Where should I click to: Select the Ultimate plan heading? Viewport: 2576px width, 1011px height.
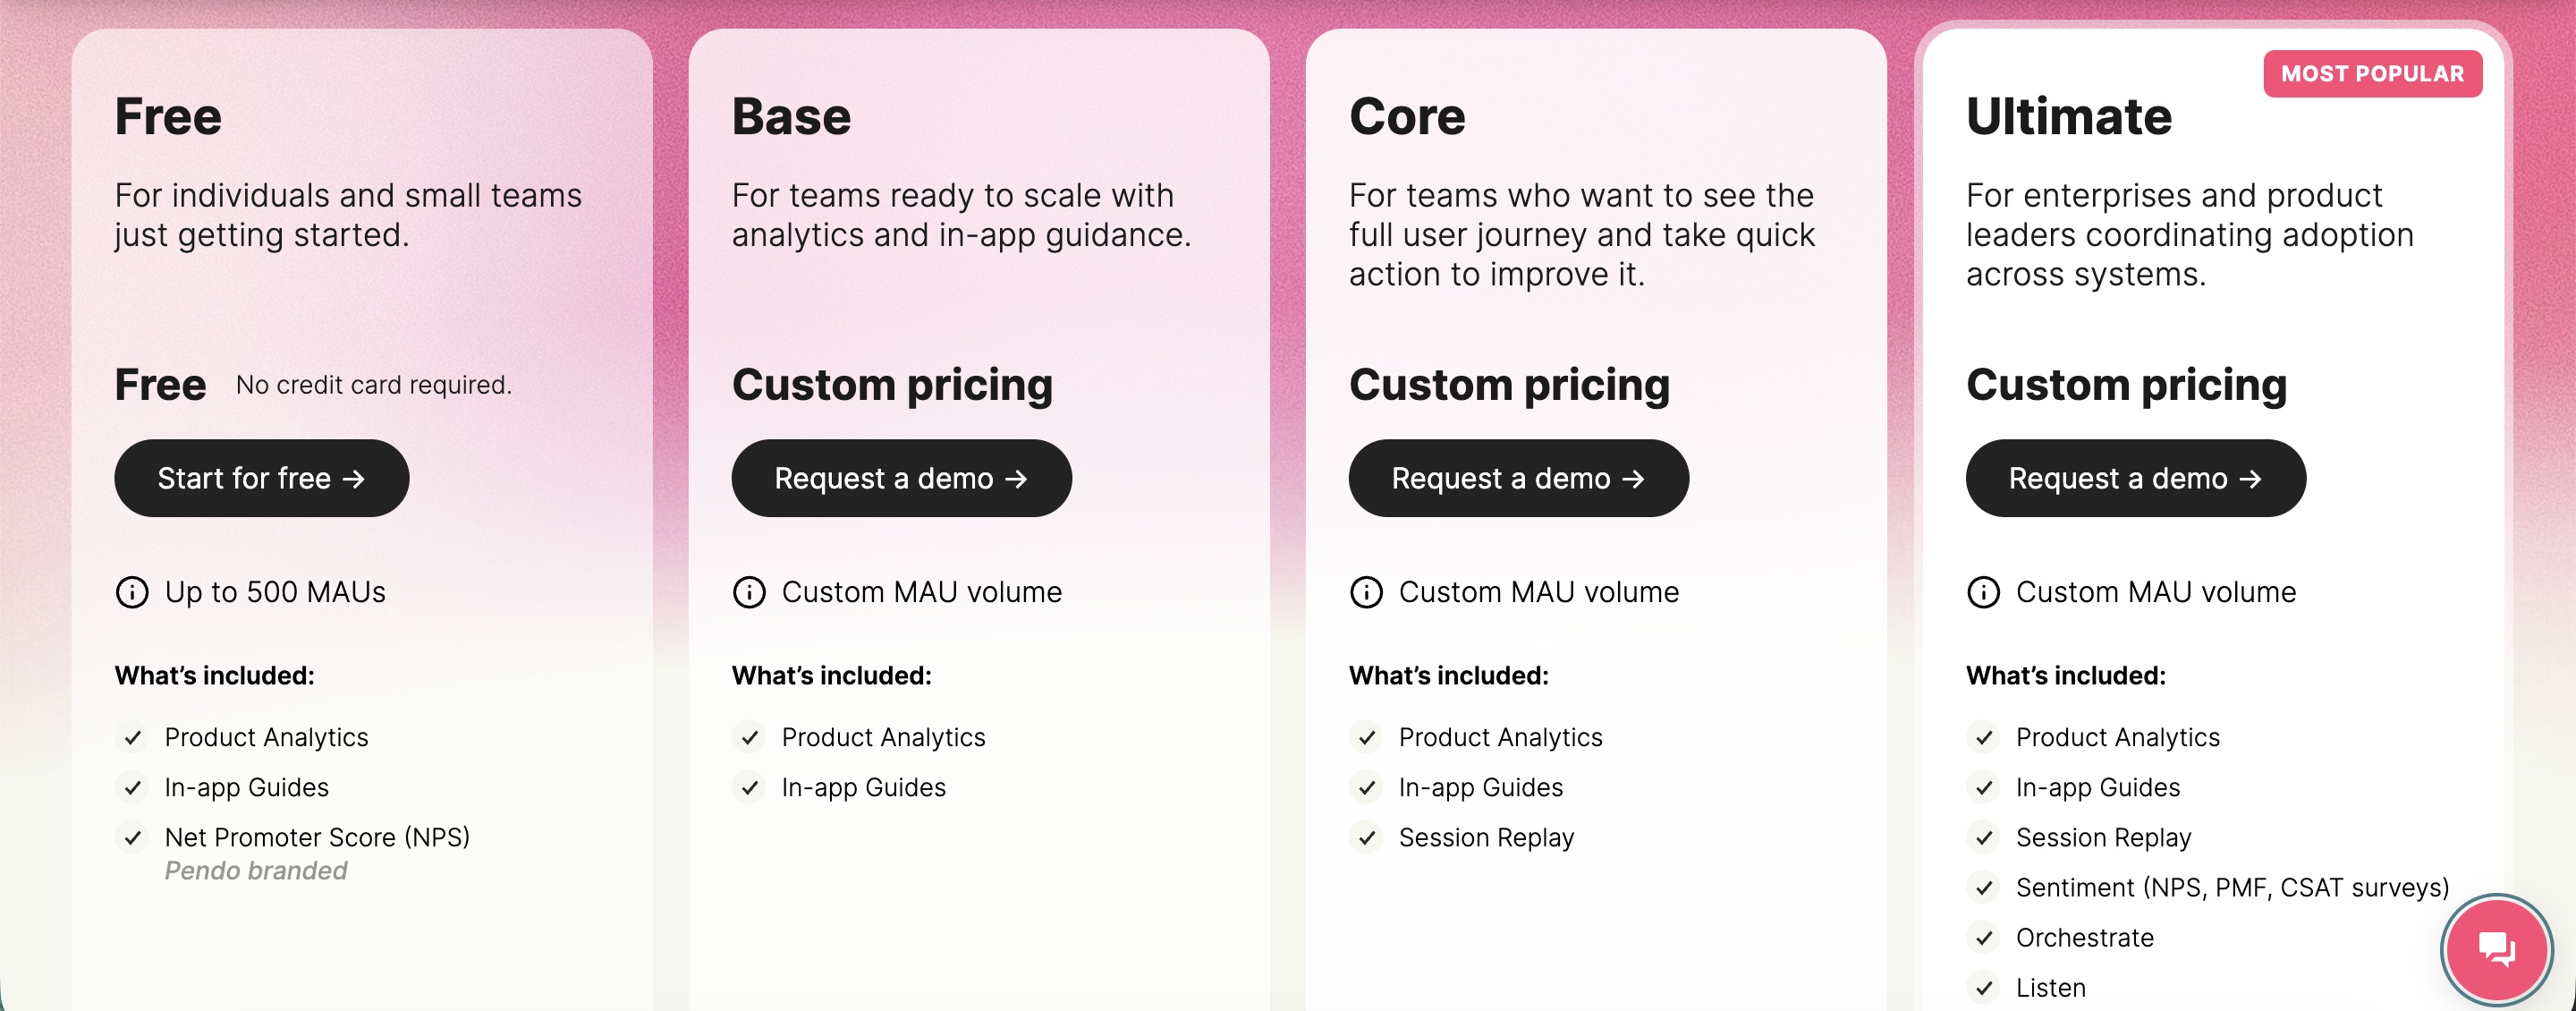pos(2067,116)
